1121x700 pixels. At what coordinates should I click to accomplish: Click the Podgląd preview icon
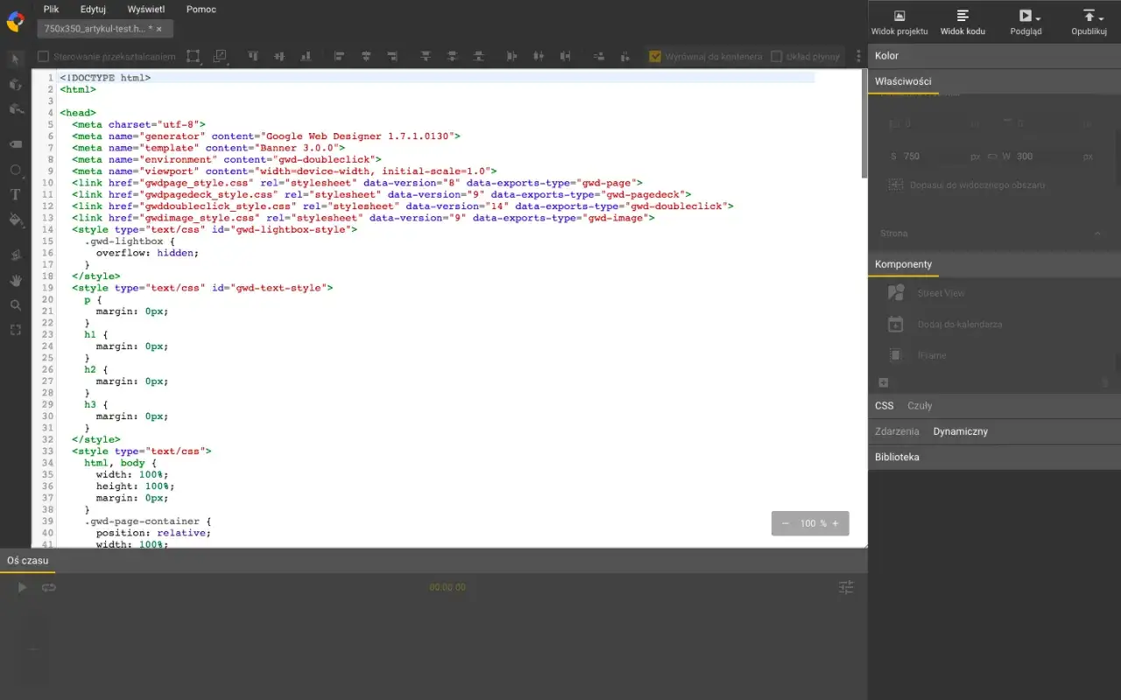[x=1026, y=16]
